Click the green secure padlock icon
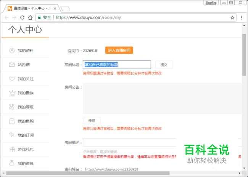Screen dimensions: 248x177 (x=39, y=18)
